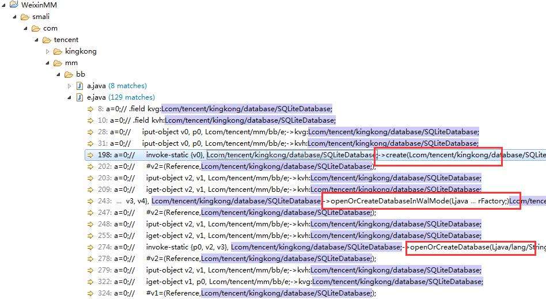Open line 322 iget-object kvg match
Screen dimensions: 546x299
pyautogui.click(x=290, y=282)
